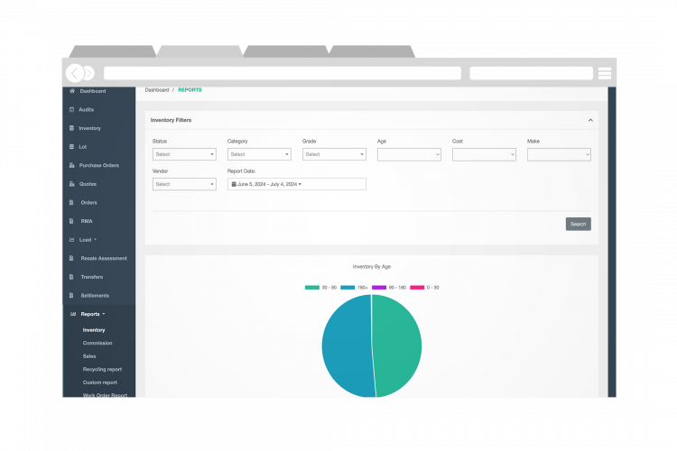This screenshot has height=451, width=677.
Task: Click the REPORTS breadcrumb link
Action: 190,90
